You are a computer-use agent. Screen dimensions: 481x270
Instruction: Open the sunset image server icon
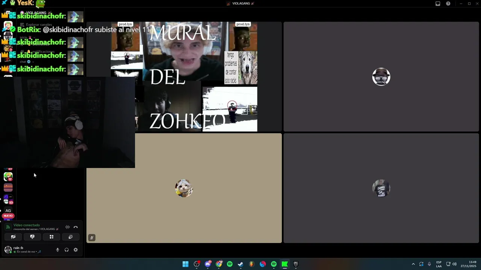click(x=8, y=187)
